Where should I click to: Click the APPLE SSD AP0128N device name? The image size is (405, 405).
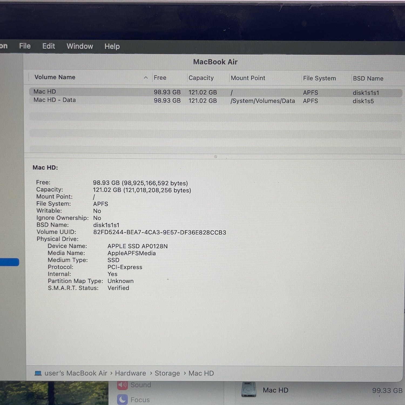137,246
